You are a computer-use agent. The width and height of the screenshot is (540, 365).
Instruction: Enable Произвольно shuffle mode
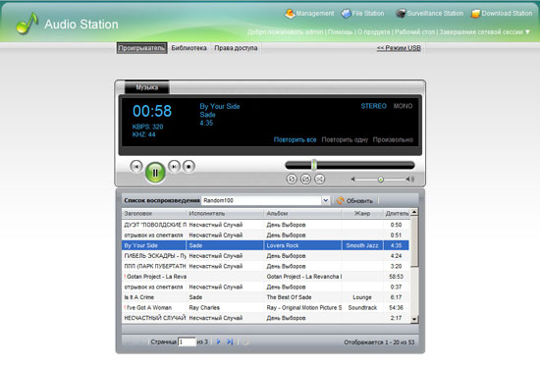(x=393, y=139)
